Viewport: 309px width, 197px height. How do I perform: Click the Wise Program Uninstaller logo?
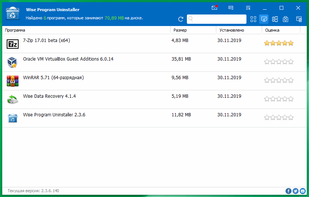13,13
